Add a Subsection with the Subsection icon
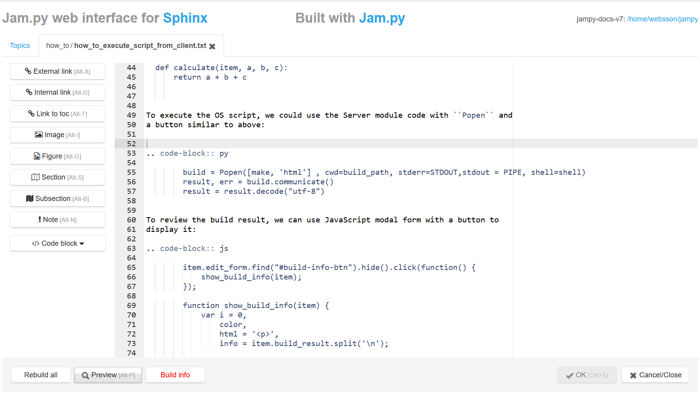This screenshot has height=396, width=700. click(30, 199)
